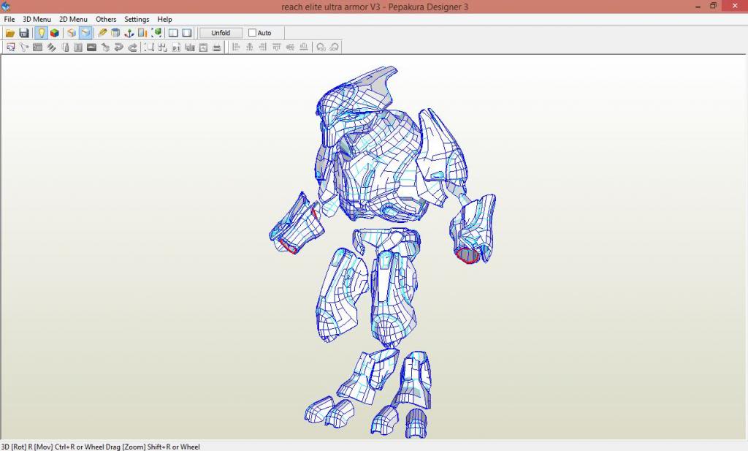
Task: Click the red-outlined right forearm opening
Action: point(467,255)
